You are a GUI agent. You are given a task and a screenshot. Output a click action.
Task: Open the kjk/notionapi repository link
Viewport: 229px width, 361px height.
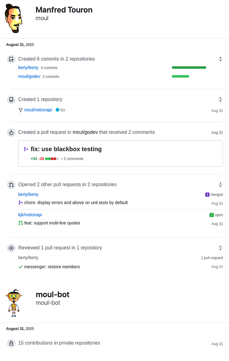pos(30,215)
